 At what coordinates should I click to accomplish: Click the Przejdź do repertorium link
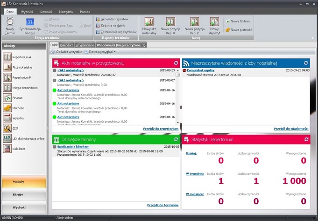click(x=161, y=128)
